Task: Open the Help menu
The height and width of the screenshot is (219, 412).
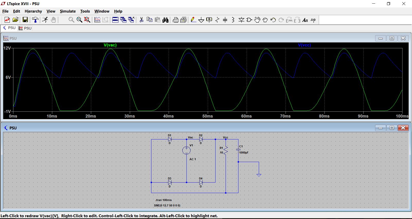Action: point(118,11)
